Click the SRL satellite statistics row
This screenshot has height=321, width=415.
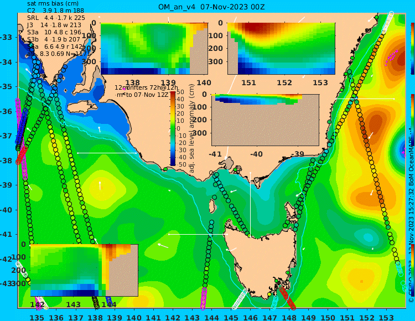(56, 18)
